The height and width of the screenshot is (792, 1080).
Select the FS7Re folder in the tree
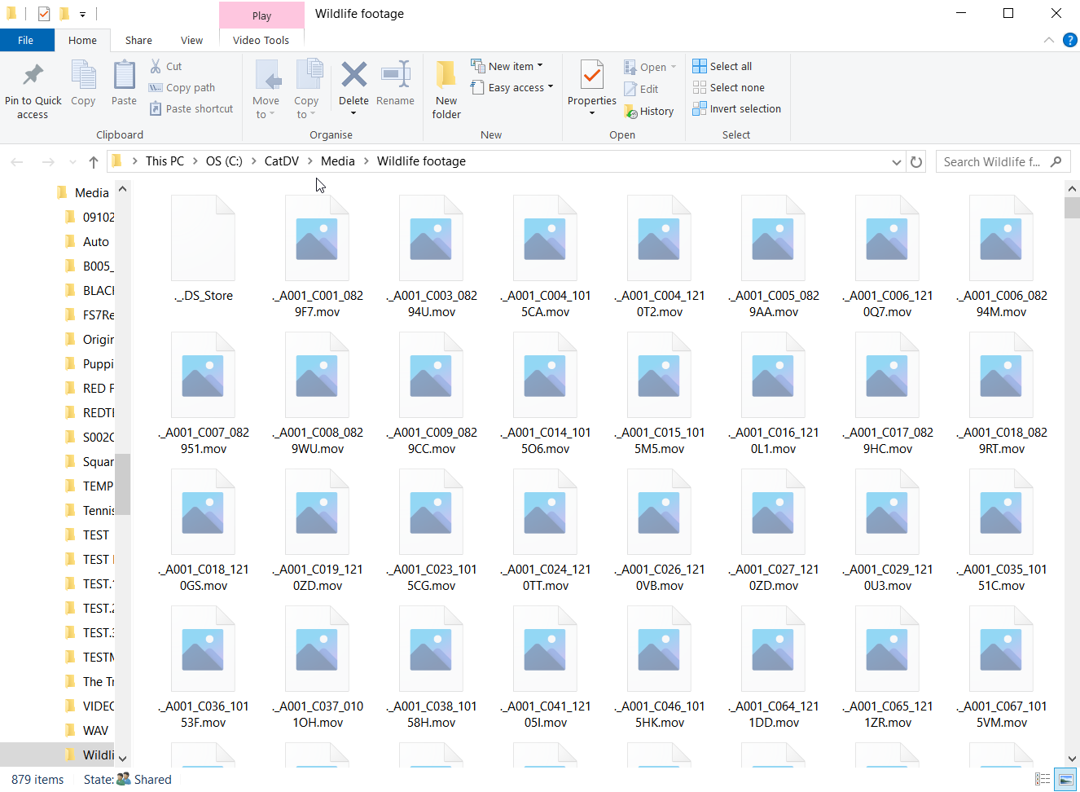89,315
